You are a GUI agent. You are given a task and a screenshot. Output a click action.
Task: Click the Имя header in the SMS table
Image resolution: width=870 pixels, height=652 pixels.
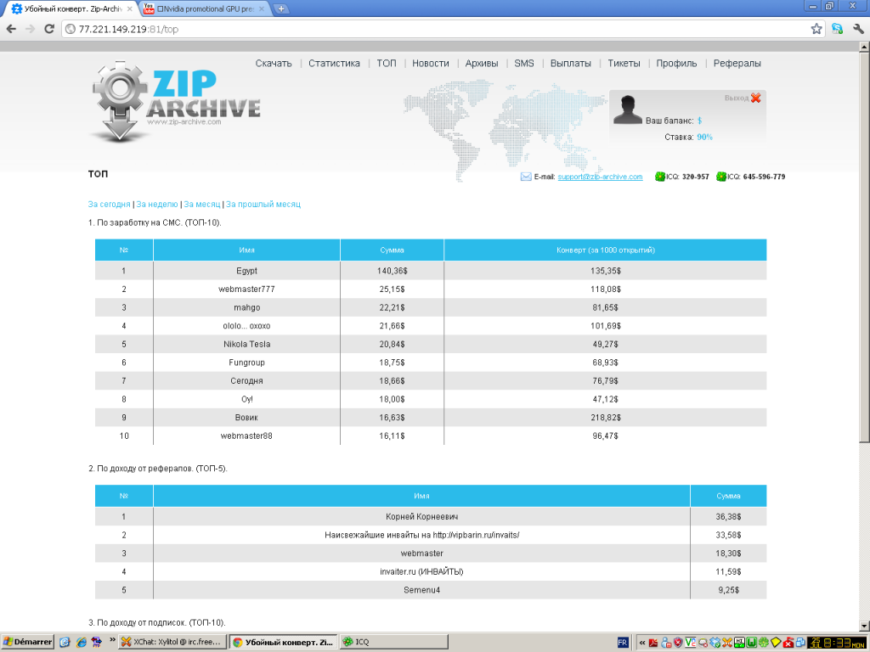[247, 250]
